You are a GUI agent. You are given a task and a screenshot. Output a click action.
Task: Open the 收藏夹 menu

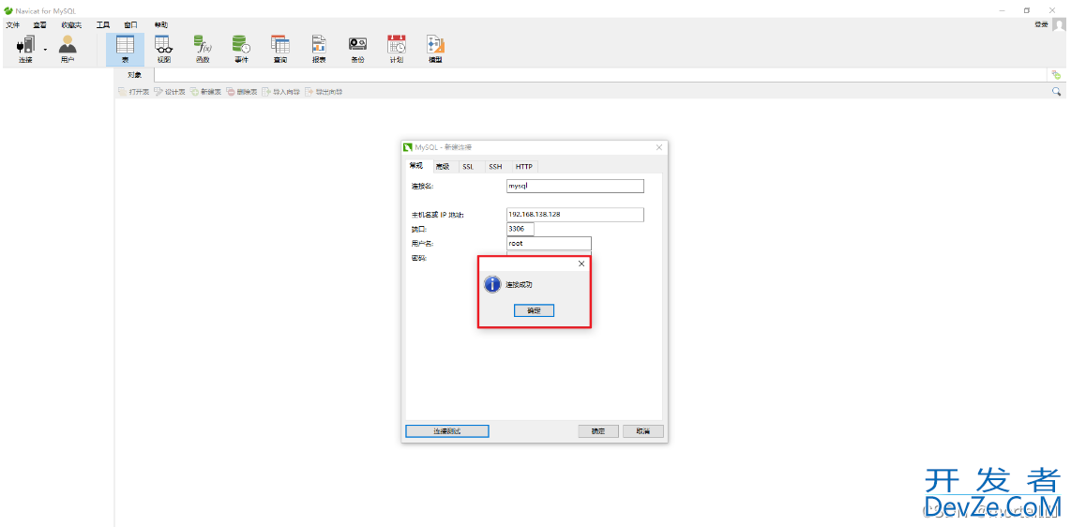(x=71, y=25)
